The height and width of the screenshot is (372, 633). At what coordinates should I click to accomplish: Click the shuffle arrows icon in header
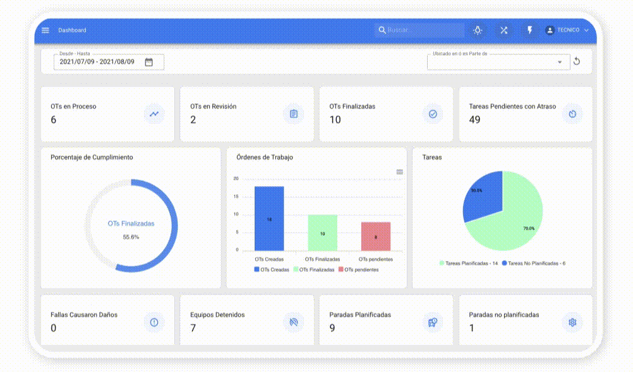(x=503, y=30)
